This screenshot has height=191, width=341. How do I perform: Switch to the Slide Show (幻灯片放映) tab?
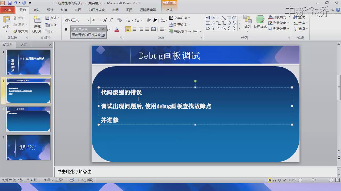coord(97,10)
